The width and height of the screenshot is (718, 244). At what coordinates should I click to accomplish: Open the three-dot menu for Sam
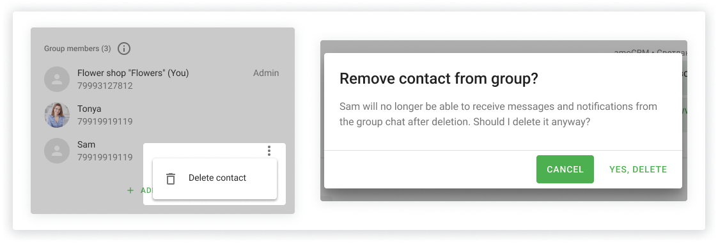click(269, 151)
